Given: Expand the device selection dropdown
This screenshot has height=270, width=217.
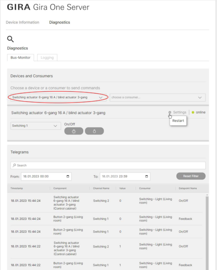Looking at the screenshot, I should [x=101, y=98].
